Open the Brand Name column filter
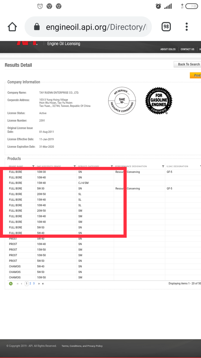 (33, 166)
